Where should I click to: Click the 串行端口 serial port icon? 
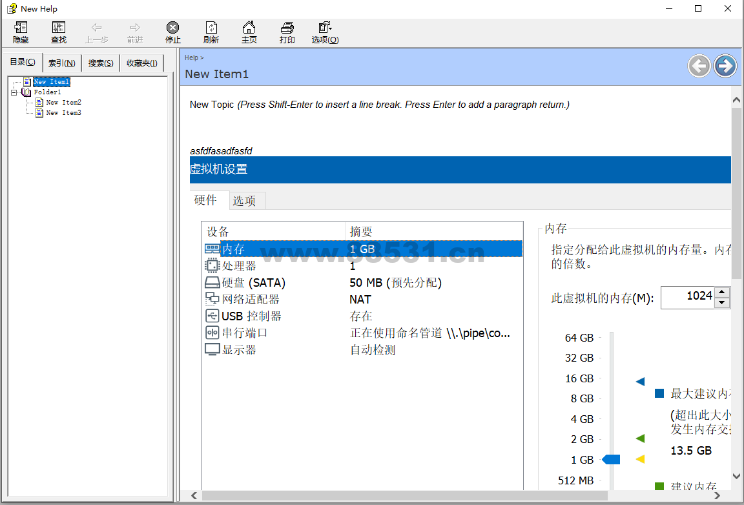click(x=212, y=333)
